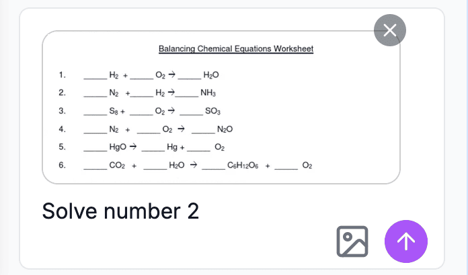Screen dimensions: 468x275
Task: Click the N2O product in equation 4
Action: pos(225,129)
